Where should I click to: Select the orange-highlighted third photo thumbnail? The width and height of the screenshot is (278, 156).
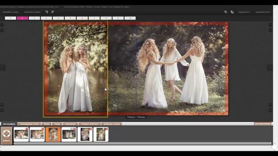53,134
